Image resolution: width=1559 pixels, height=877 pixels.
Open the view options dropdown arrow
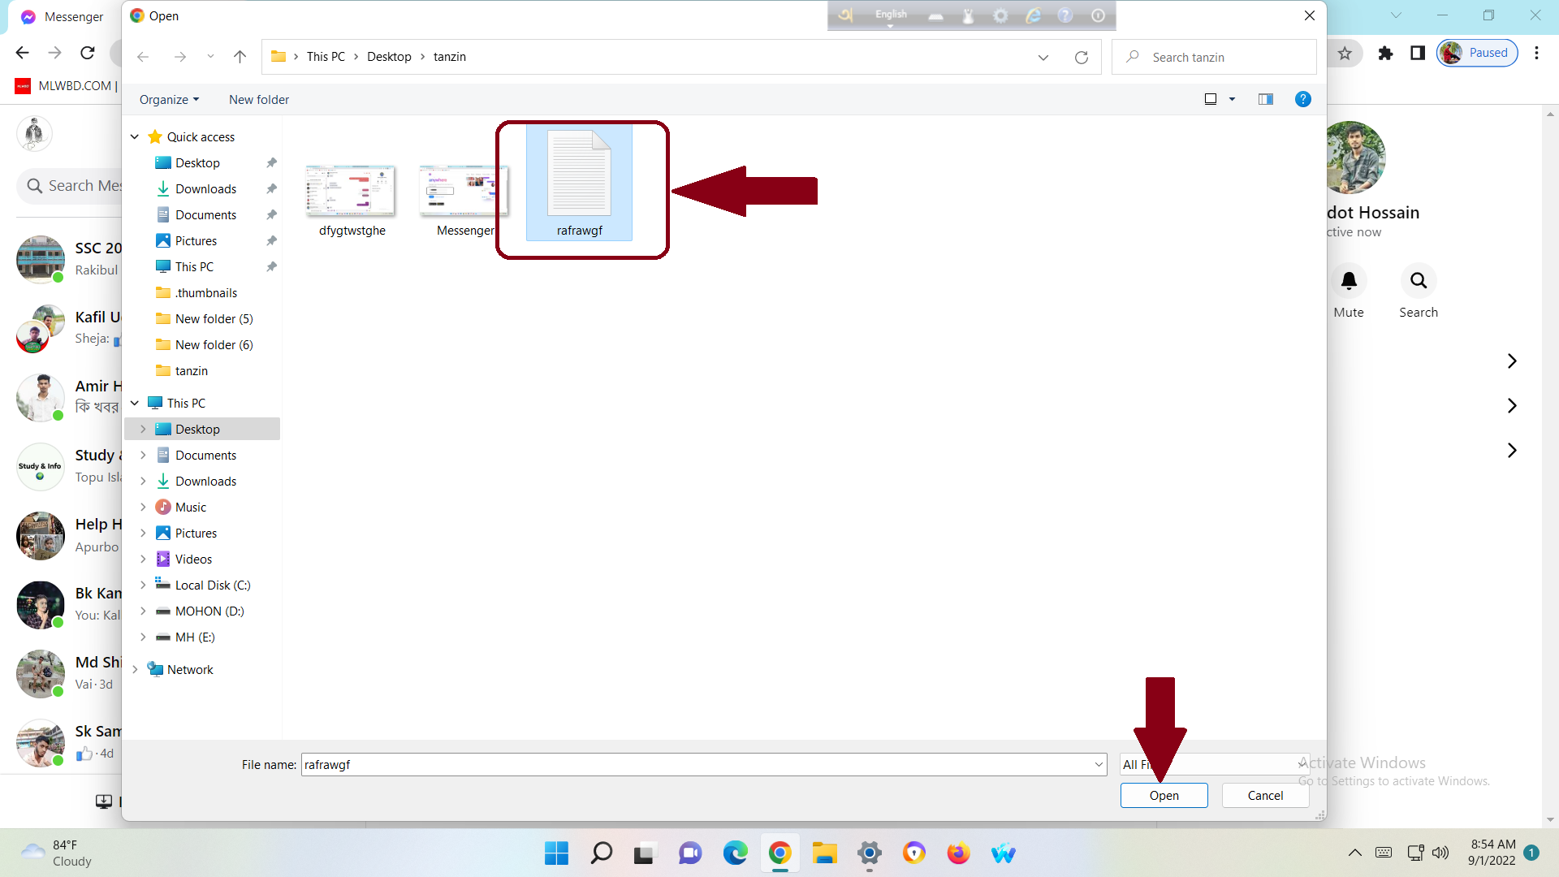(x=1232, y=99)
